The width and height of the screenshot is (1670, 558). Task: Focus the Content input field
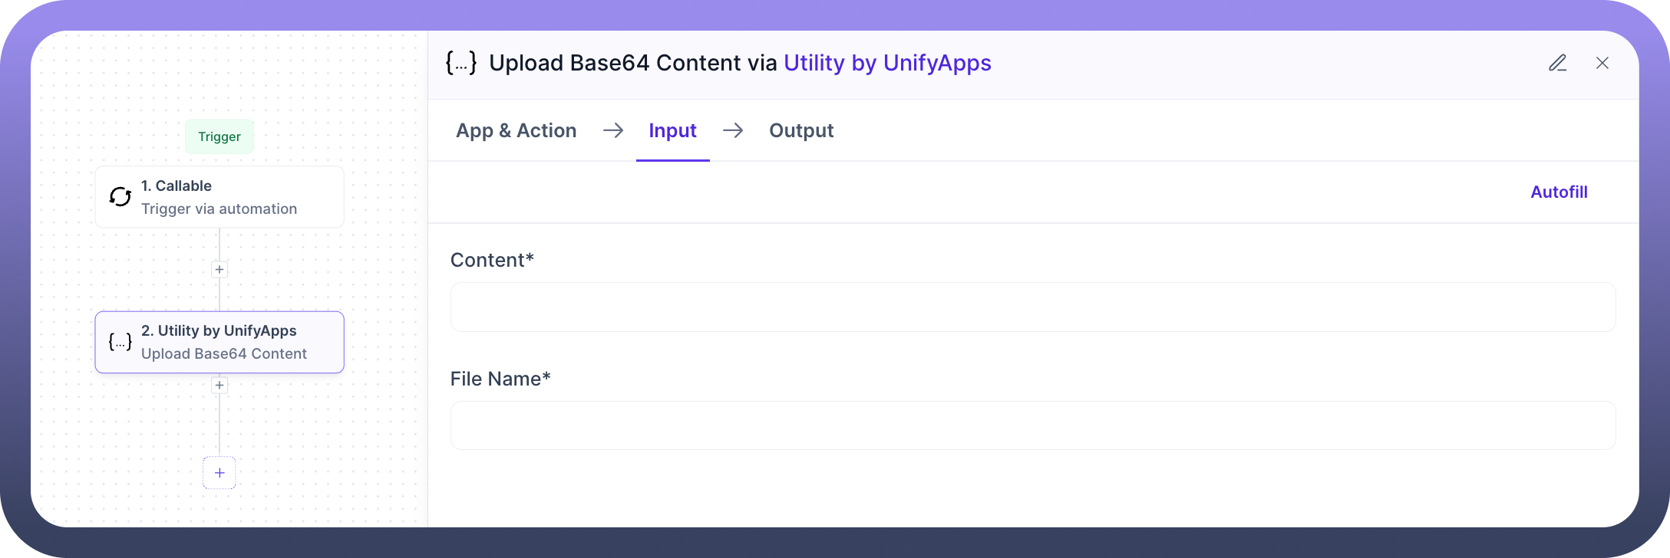[1033, 307]
